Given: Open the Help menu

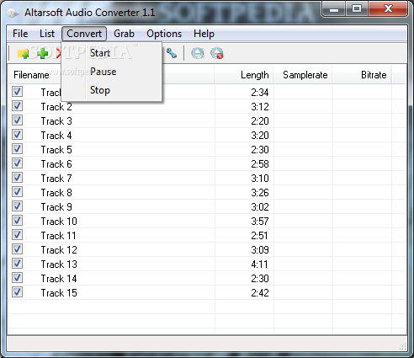Looking at the screenshot, I should 204,34.
